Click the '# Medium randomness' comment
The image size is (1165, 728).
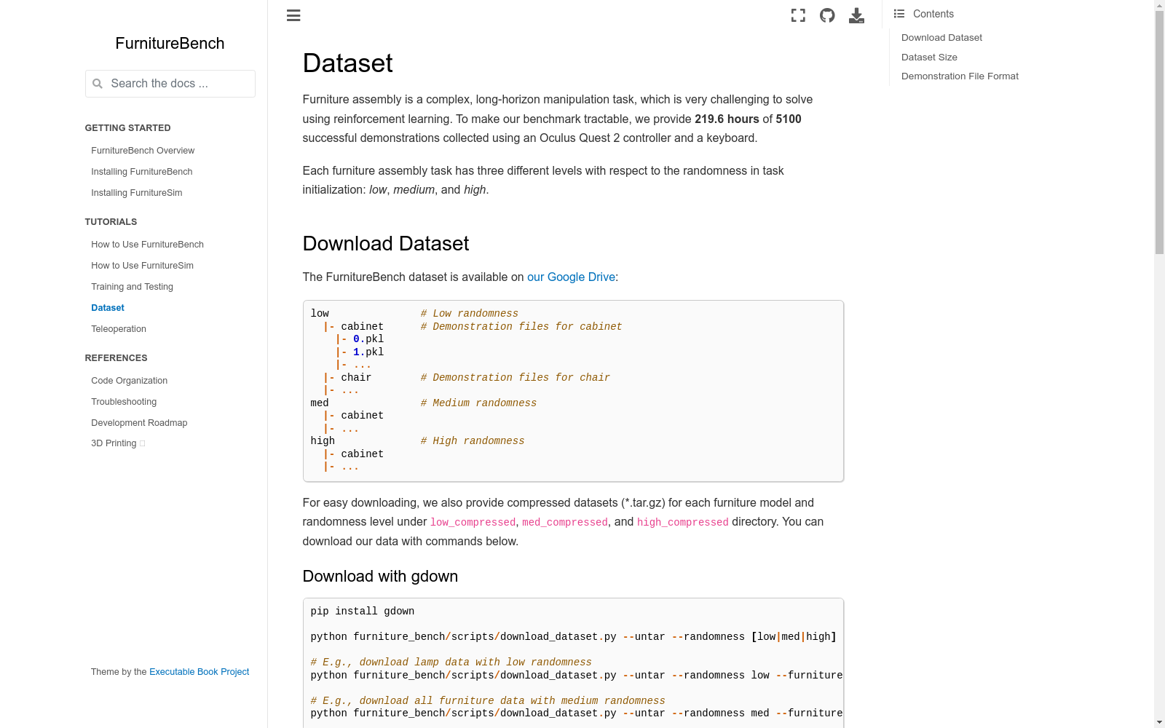tap(478, 403)
